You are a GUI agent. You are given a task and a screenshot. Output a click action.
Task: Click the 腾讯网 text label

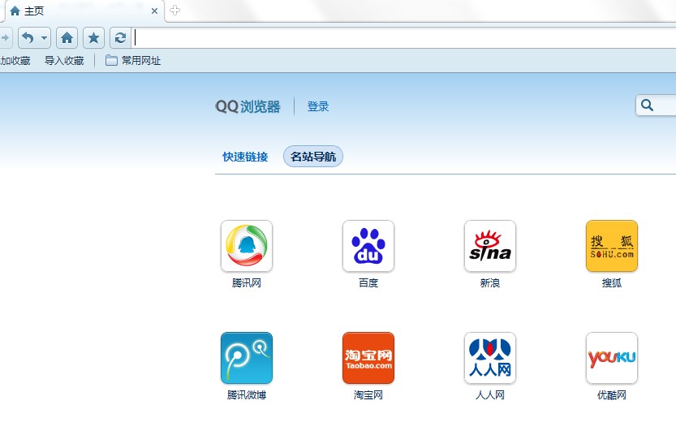pyautogui.click(x=247, y=283)
